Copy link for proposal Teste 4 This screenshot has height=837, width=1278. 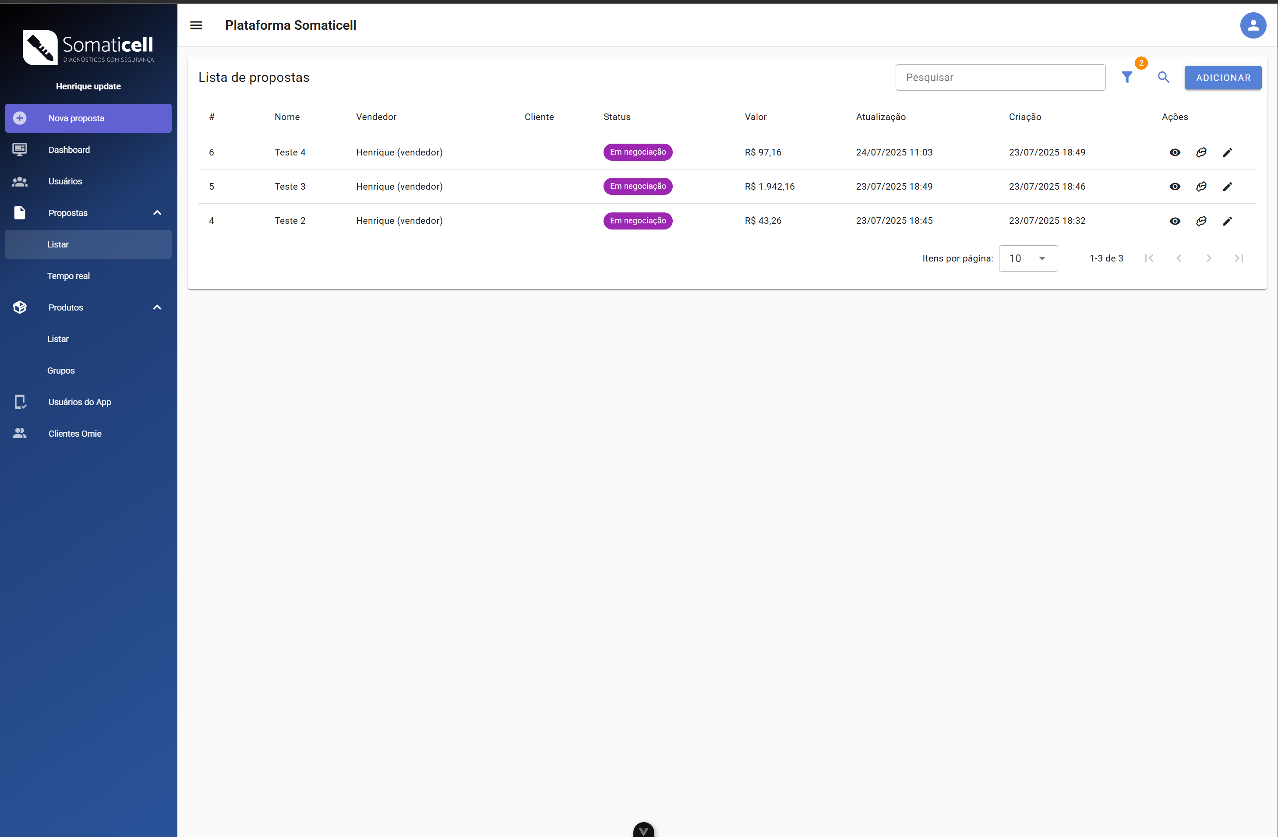(x=1200, y=152)
